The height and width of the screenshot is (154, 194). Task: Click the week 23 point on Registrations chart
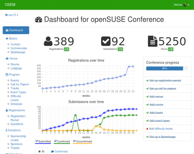133,66
